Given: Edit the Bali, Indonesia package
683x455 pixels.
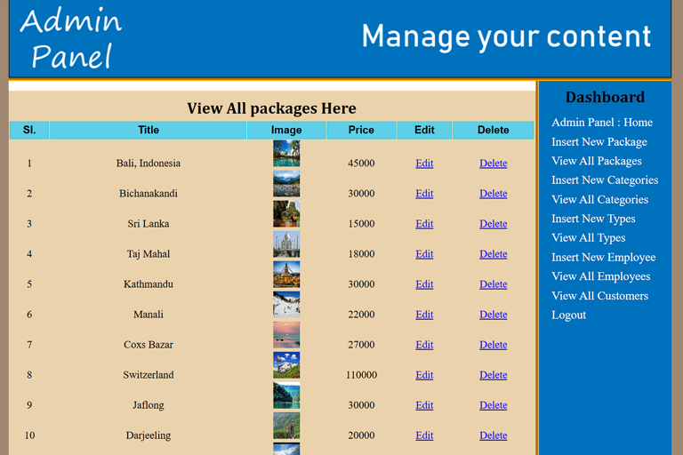Looking at the screenshot, I should click(424, 164).
